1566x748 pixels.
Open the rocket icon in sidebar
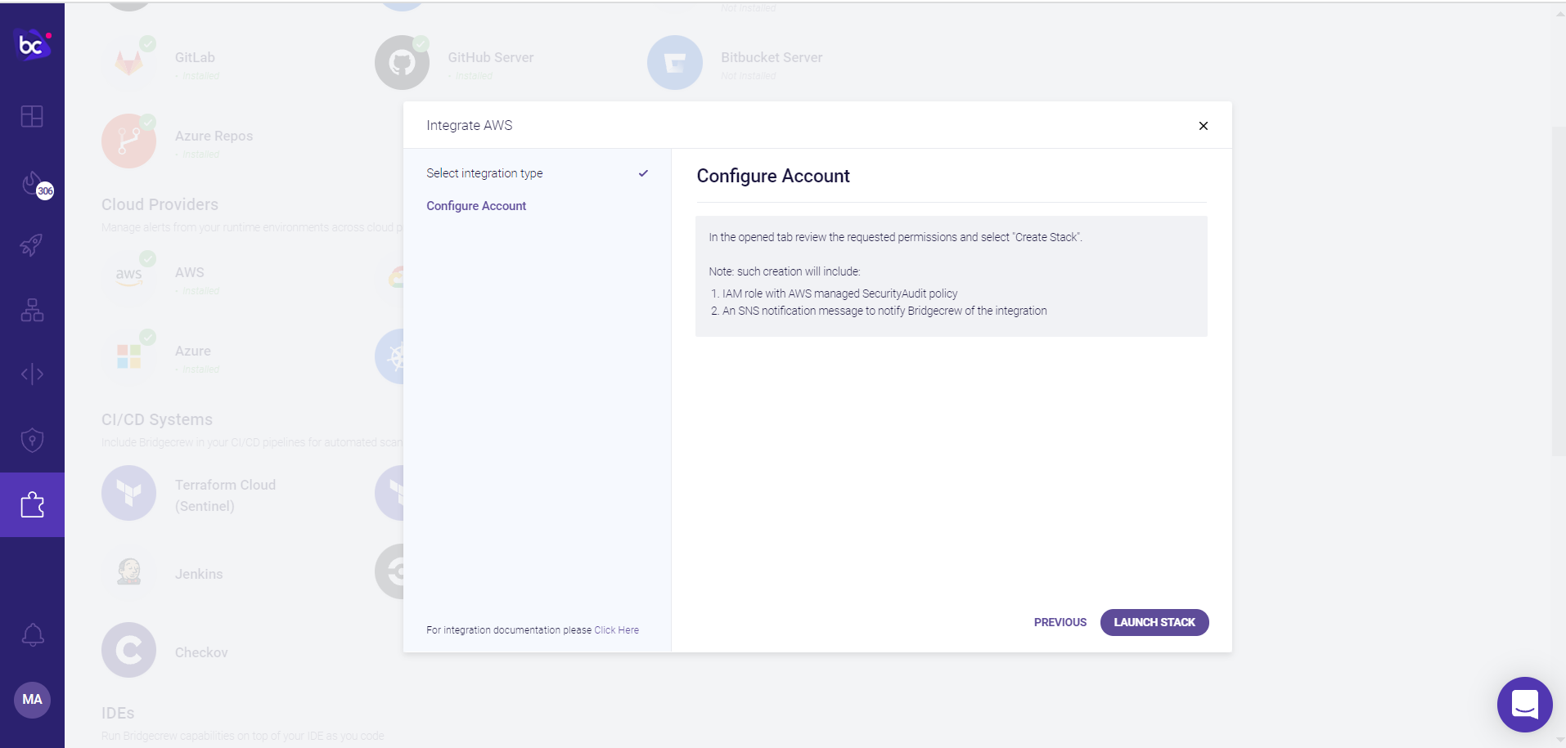(32, 244)
